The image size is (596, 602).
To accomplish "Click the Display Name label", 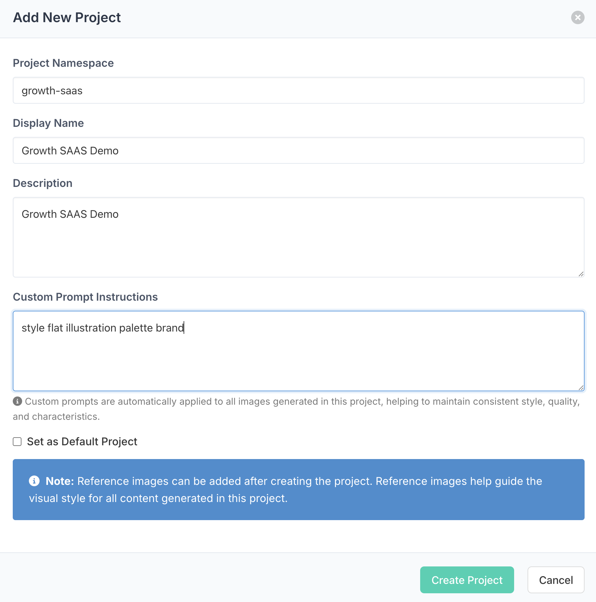I will (x=48, y=123).
